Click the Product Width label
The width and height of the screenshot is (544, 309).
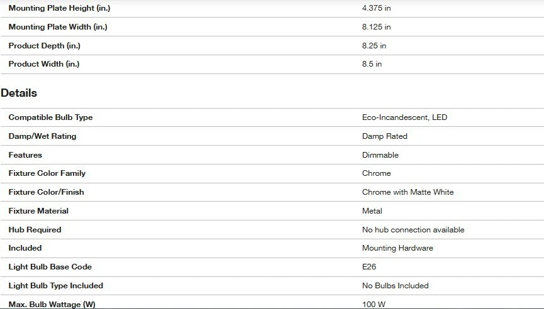[44, 64]
